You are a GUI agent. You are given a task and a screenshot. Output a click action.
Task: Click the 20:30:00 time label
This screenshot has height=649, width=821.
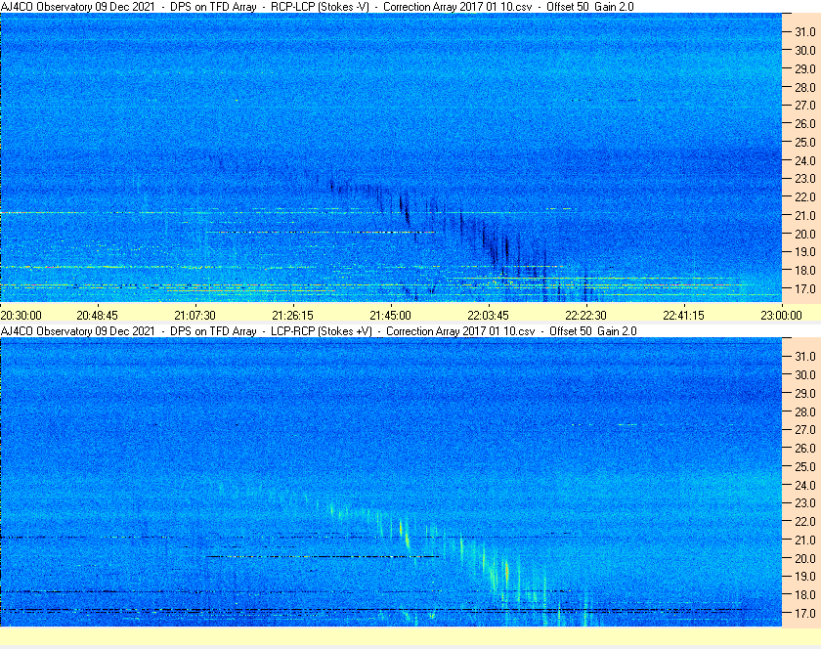tap(21, 316)
